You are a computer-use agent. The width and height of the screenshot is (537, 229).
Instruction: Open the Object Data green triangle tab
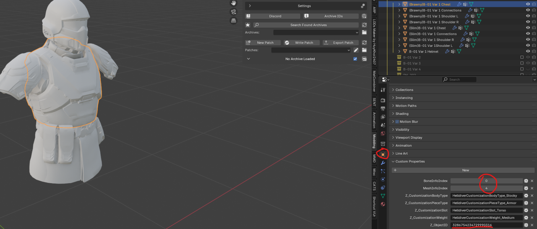383,196
